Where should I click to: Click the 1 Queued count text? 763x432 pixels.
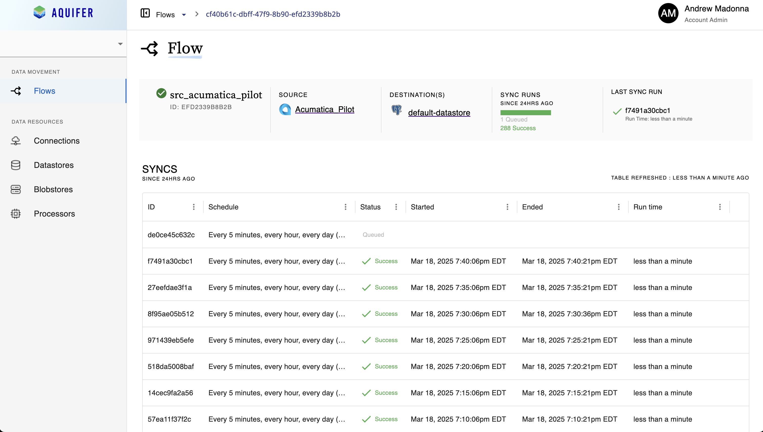(514, 120)
